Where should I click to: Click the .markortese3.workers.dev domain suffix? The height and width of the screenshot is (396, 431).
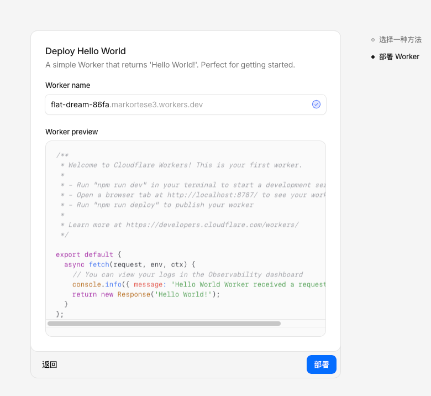(x=156, y=105)
